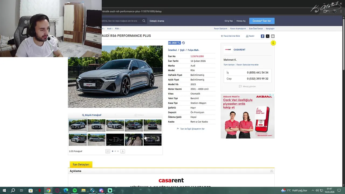The image size is (345, 194).
Task: Click Hesap Aç link
Action: (241, 21)
